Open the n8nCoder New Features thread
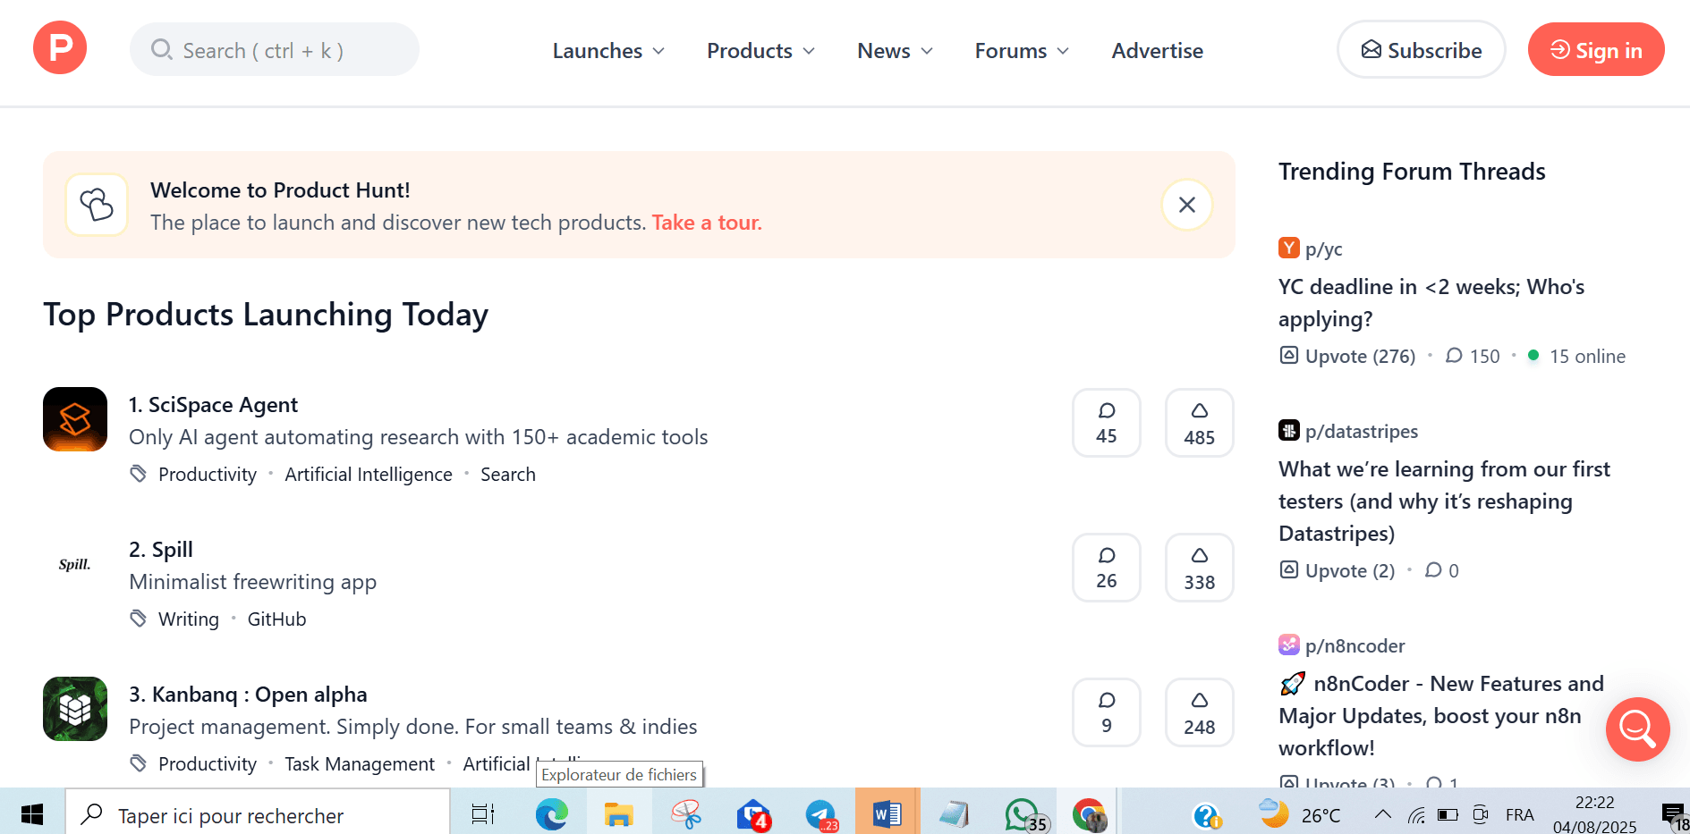Screen dimensions: 1690x834 pyautogui.click(x=1441, y=716)
